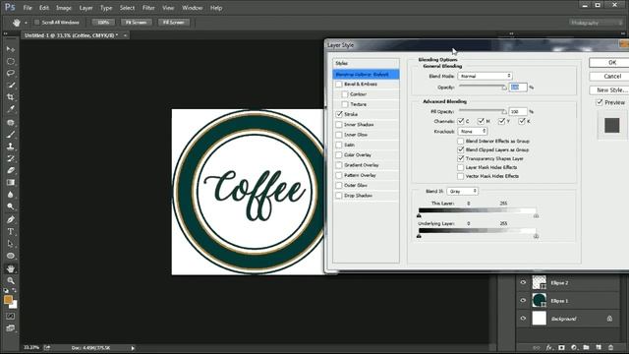This screenshot has height=354, width=629.
Task: Add layer mask icon in Layers panel
Action: tap(561, 347)
